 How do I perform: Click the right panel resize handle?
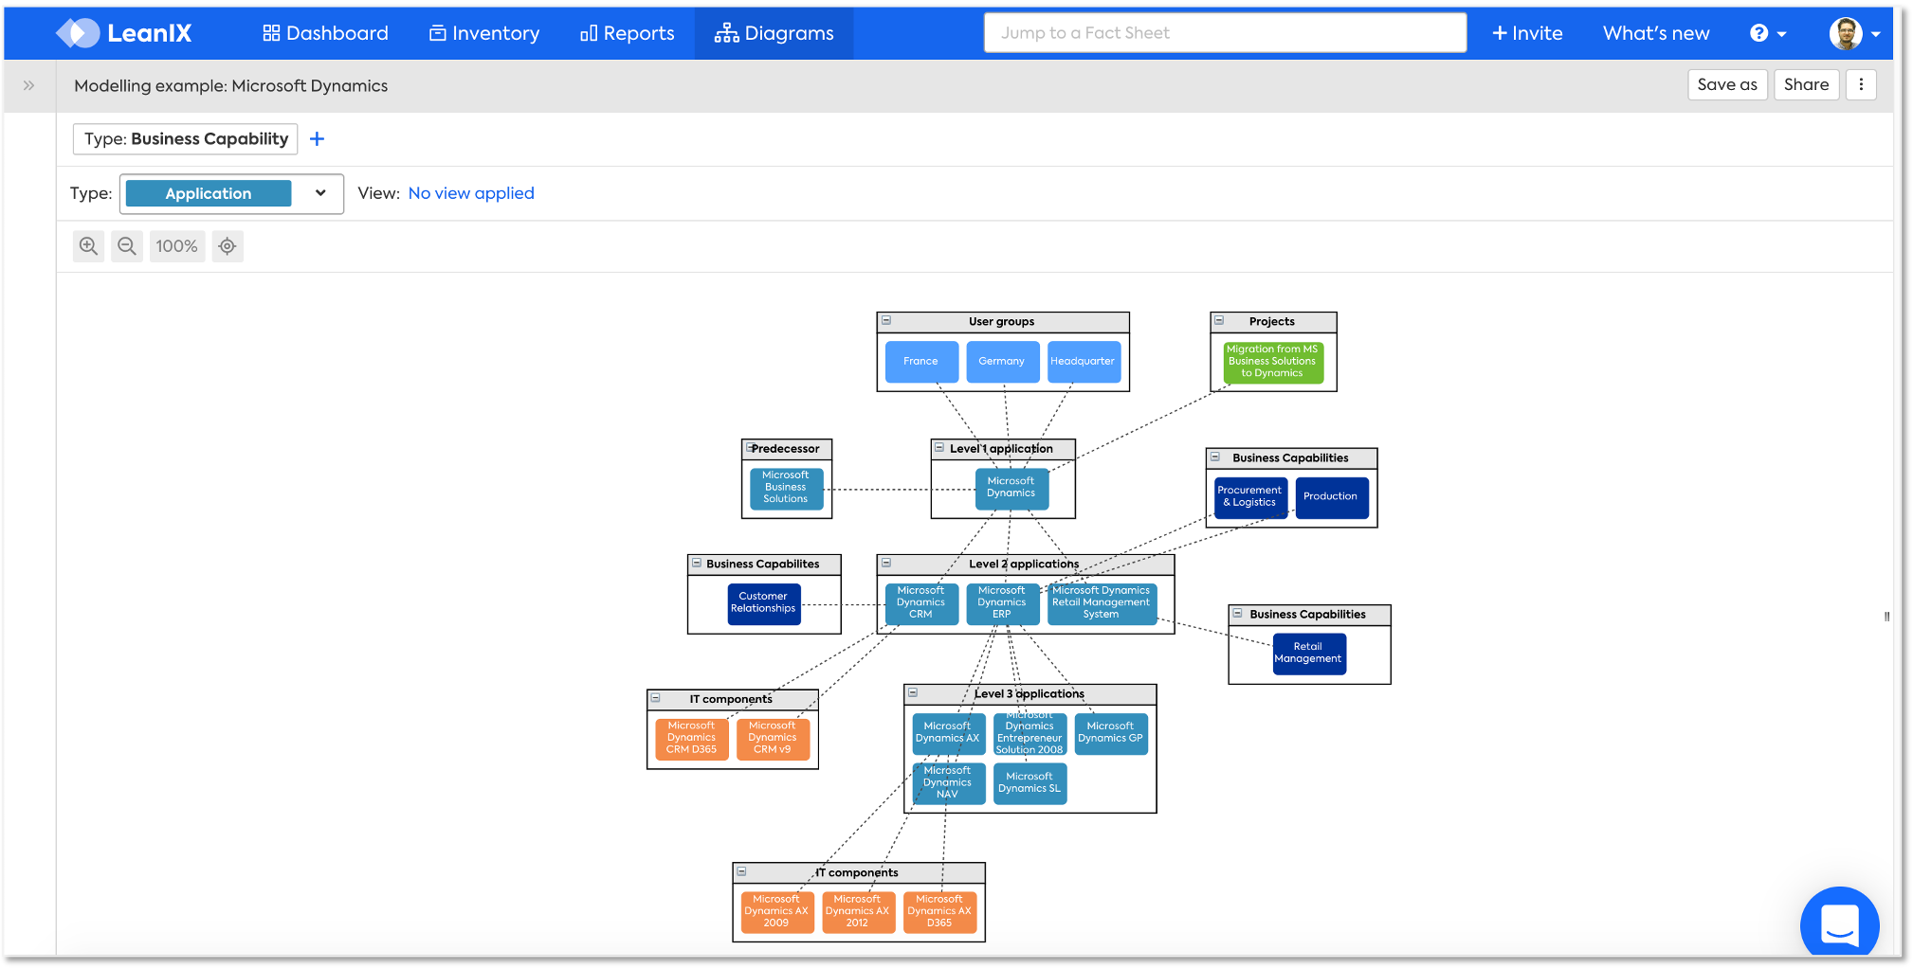click(x=1887, y=617)
